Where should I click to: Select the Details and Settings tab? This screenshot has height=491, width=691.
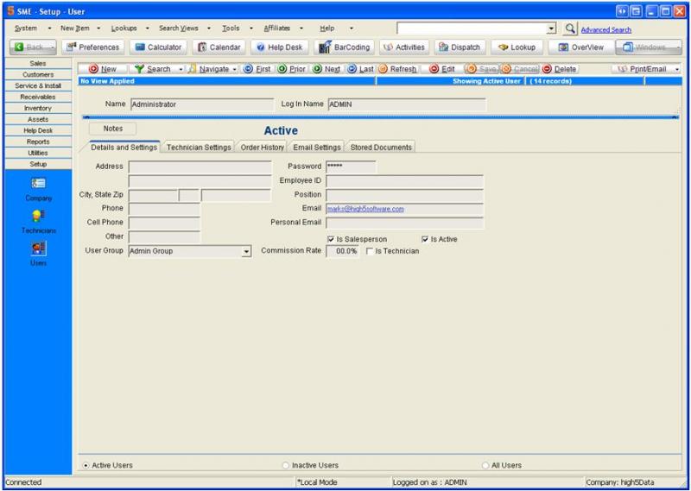tap(124, 147)
